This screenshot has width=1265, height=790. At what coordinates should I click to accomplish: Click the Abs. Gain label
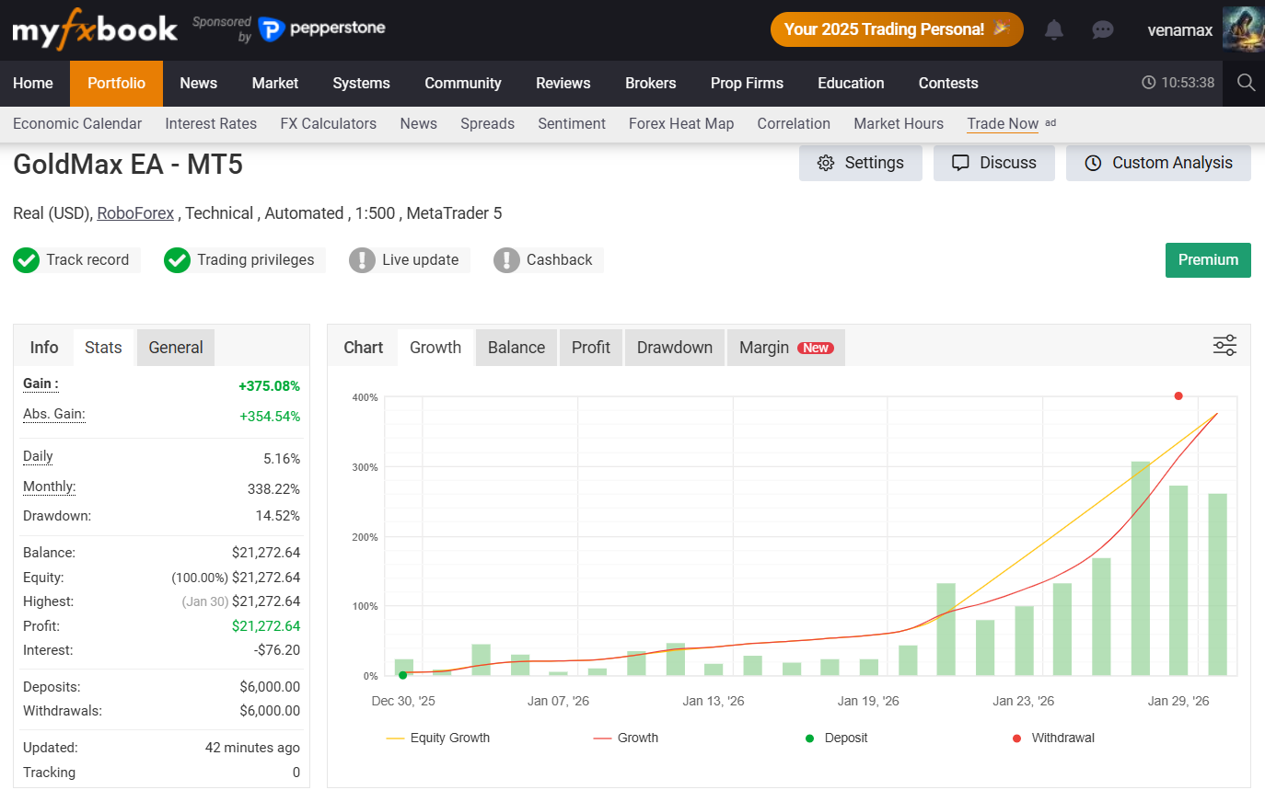coord(54,415)
